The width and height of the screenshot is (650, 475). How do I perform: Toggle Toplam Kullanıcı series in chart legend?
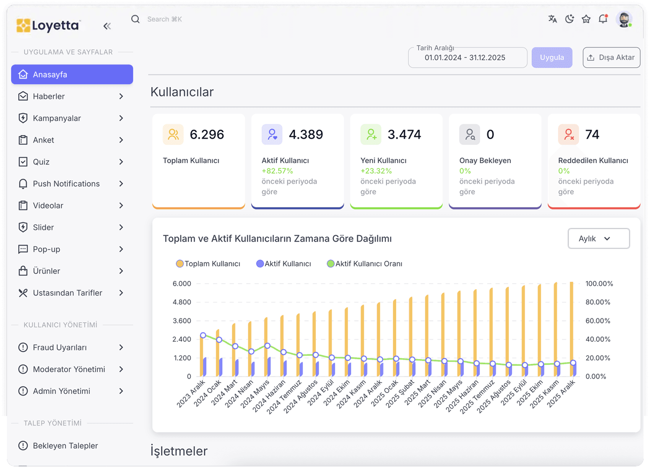click(208, 263)
